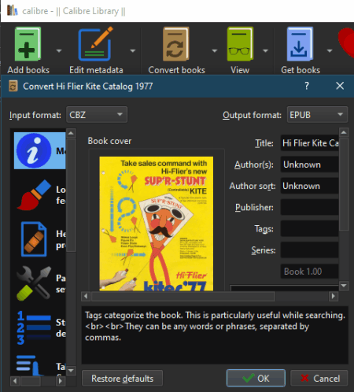Click sidebar scrollbar up arrow
Image resolution: width=354 pixels, height=392 pixels.
click(x=71, y=133)
